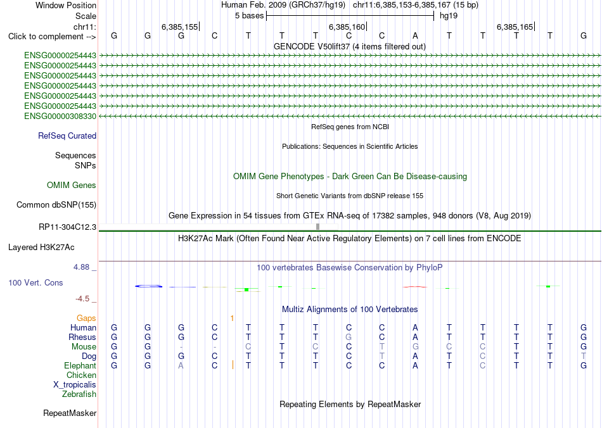Click the orange gap count "1"

pyautogui.click(x=233, y=318)
